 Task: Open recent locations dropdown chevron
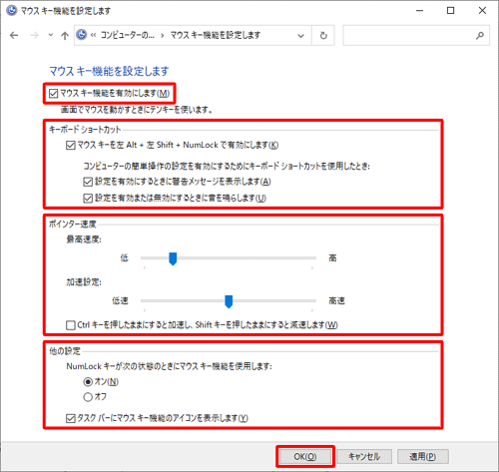[x=51, y=35]
